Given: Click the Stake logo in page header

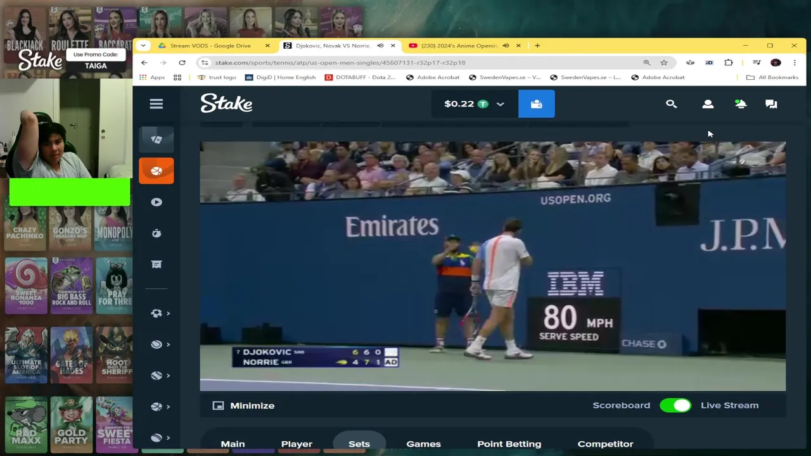Looking at the screenshot, I should point(226,104).
